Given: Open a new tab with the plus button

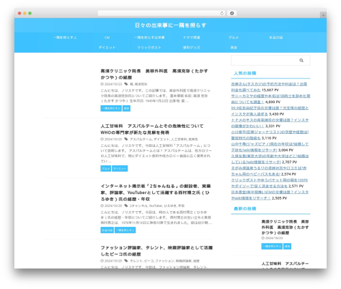Looking at the screenshot, I should (x=323, y=15).
